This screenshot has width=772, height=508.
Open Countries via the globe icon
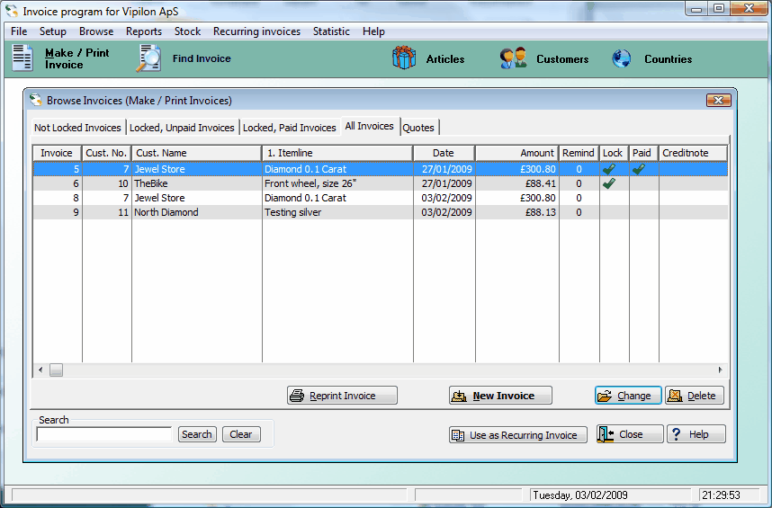tap(622, 58)
